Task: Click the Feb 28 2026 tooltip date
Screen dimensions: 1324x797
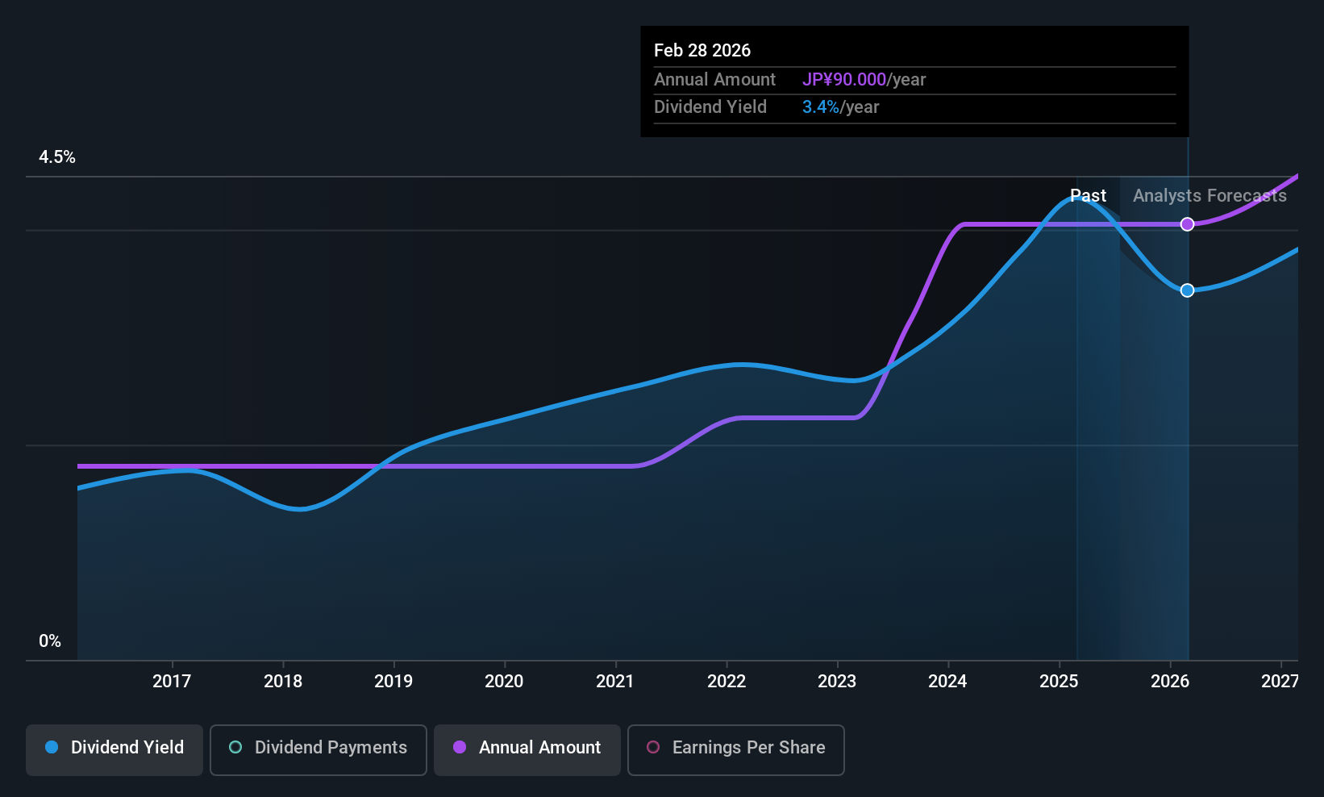Action: (702, 51)
